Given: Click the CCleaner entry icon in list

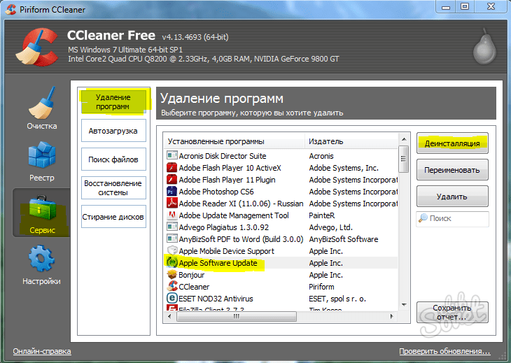Looking at the screenshot, I should (171, 287).
